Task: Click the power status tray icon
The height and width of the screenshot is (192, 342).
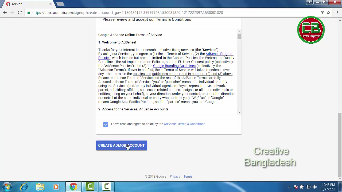Action: click(302, 187)
